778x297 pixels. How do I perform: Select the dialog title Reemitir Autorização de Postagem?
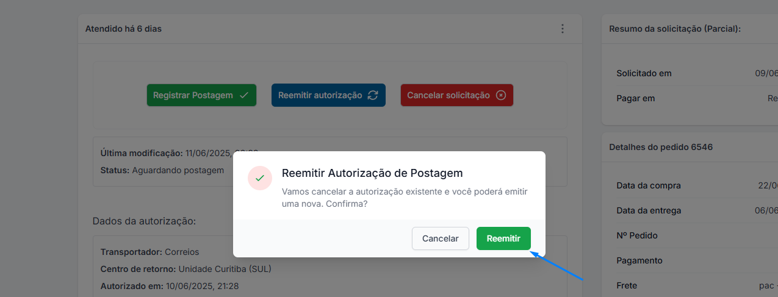point(372,173)
